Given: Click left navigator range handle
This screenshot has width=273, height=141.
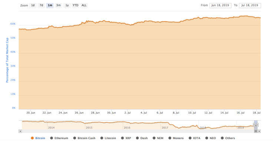Looking at the screenshot, I should [x=254, y=125].
